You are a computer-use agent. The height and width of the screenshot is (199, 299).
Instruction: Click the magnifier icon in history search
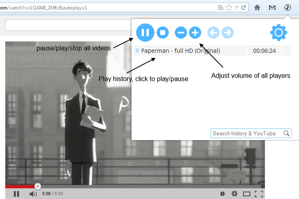[286, 133]
